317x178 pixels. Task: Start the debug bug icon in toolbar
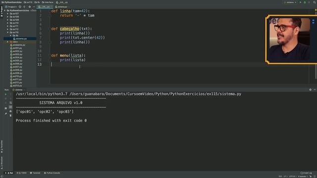[305, 2]
